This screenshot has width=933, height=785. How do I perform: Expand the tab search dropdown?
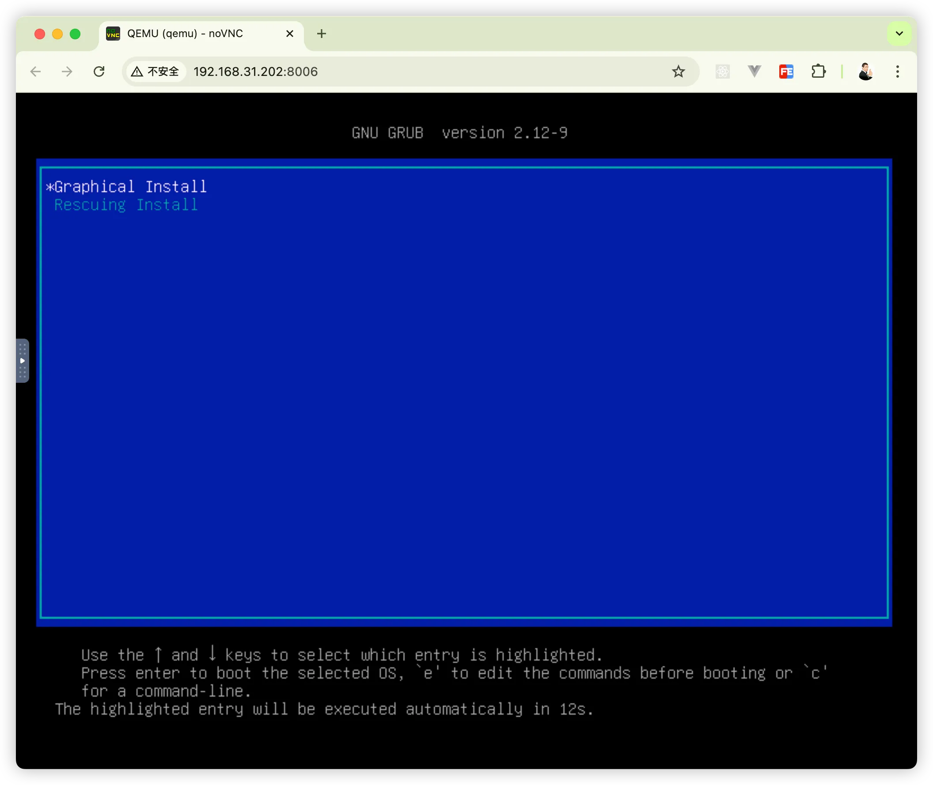pyautogui.click(x=899, y=34)
